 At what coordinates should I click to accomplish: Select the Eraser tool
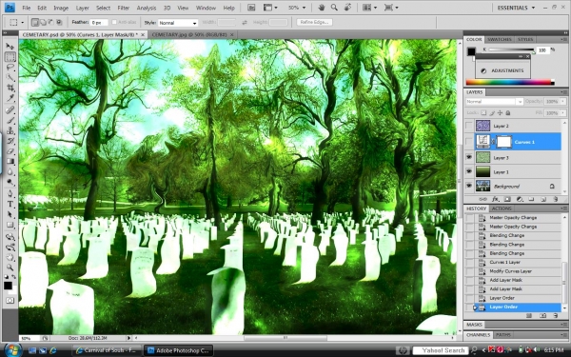(10, 151)
